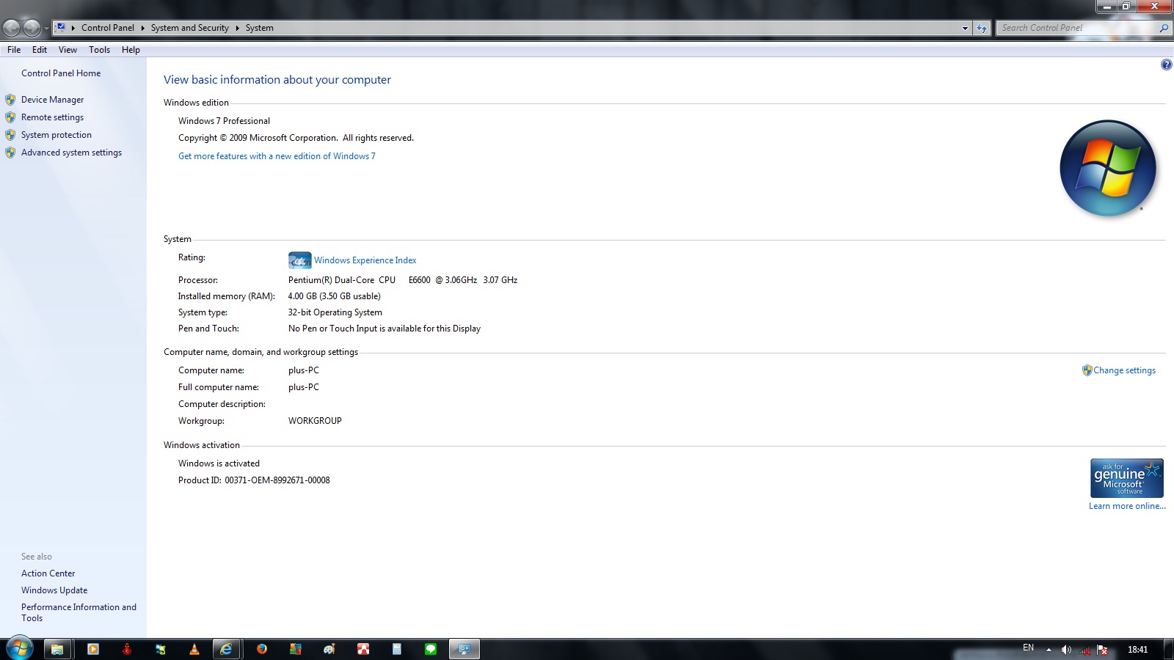
Task: Click the Windows Experience Index rating icon
Action: pyautogui.click(x=300, y=260)
